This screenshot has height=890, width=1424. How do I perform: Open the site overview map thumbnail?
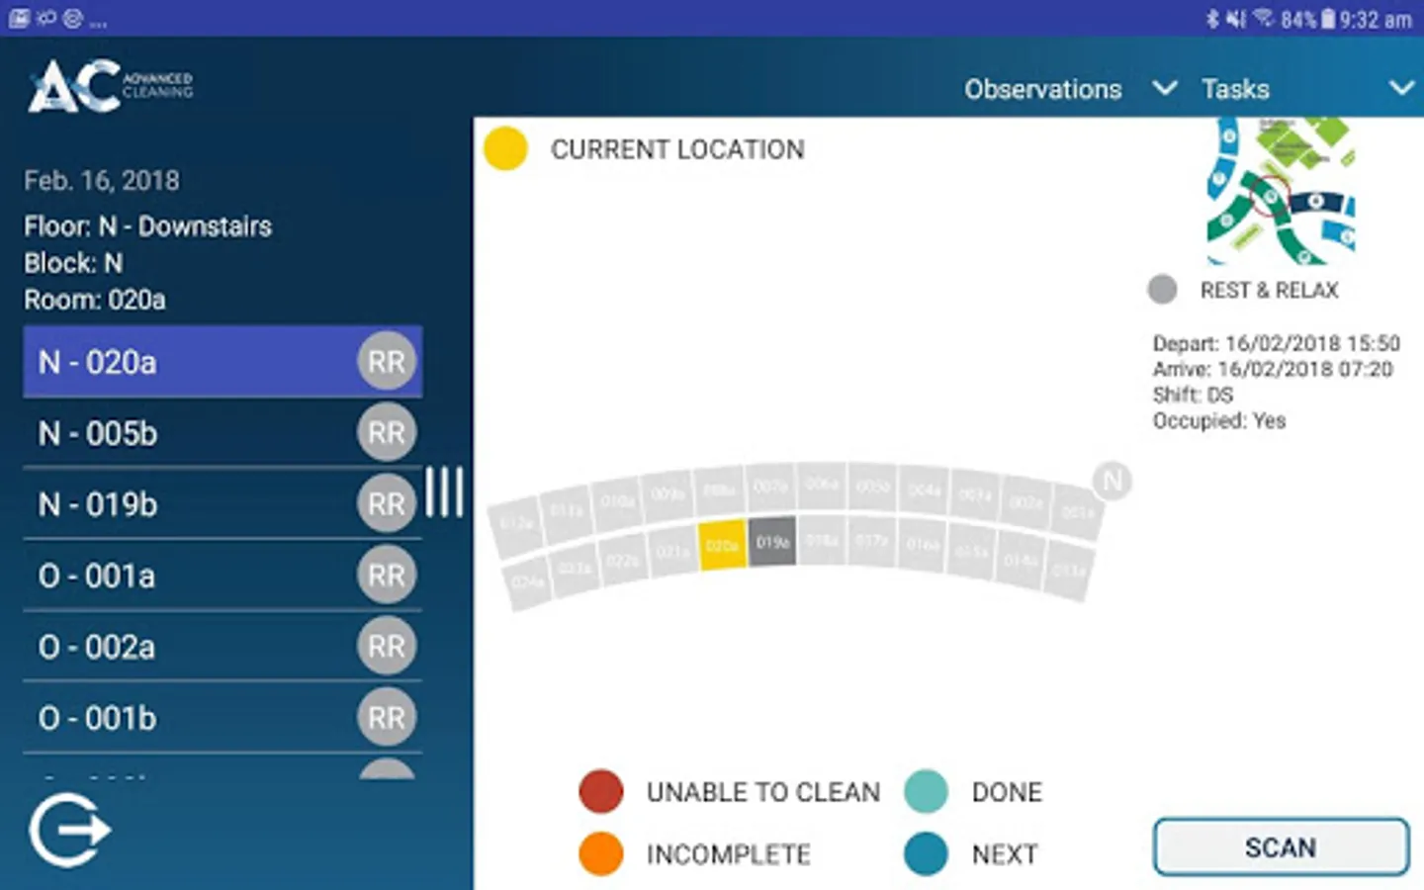click(x=1281, y=191)
